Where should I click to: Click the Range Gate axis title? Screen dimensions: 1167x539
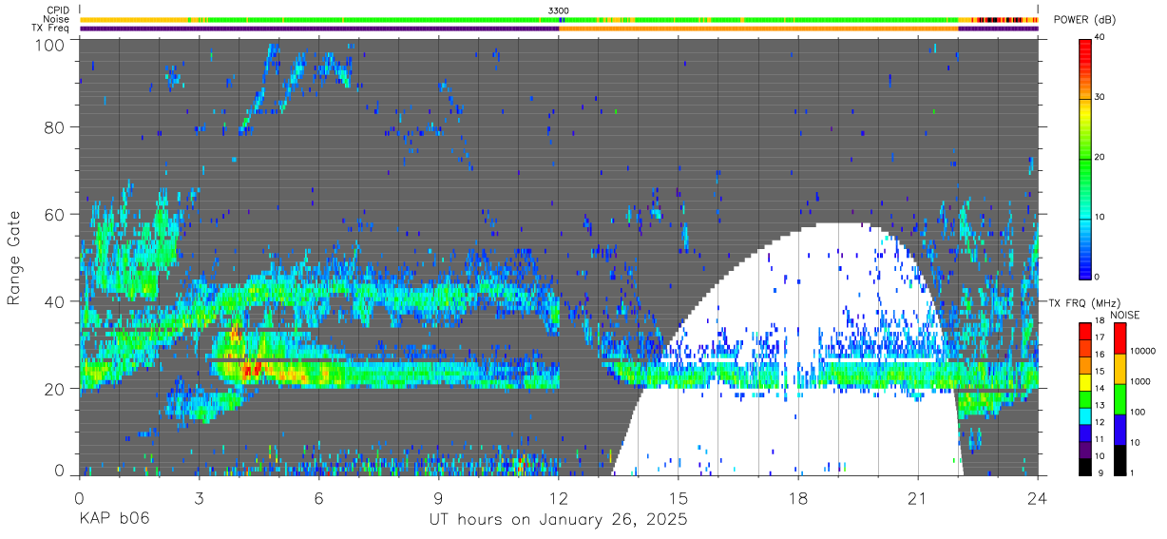tap(14, 259)
